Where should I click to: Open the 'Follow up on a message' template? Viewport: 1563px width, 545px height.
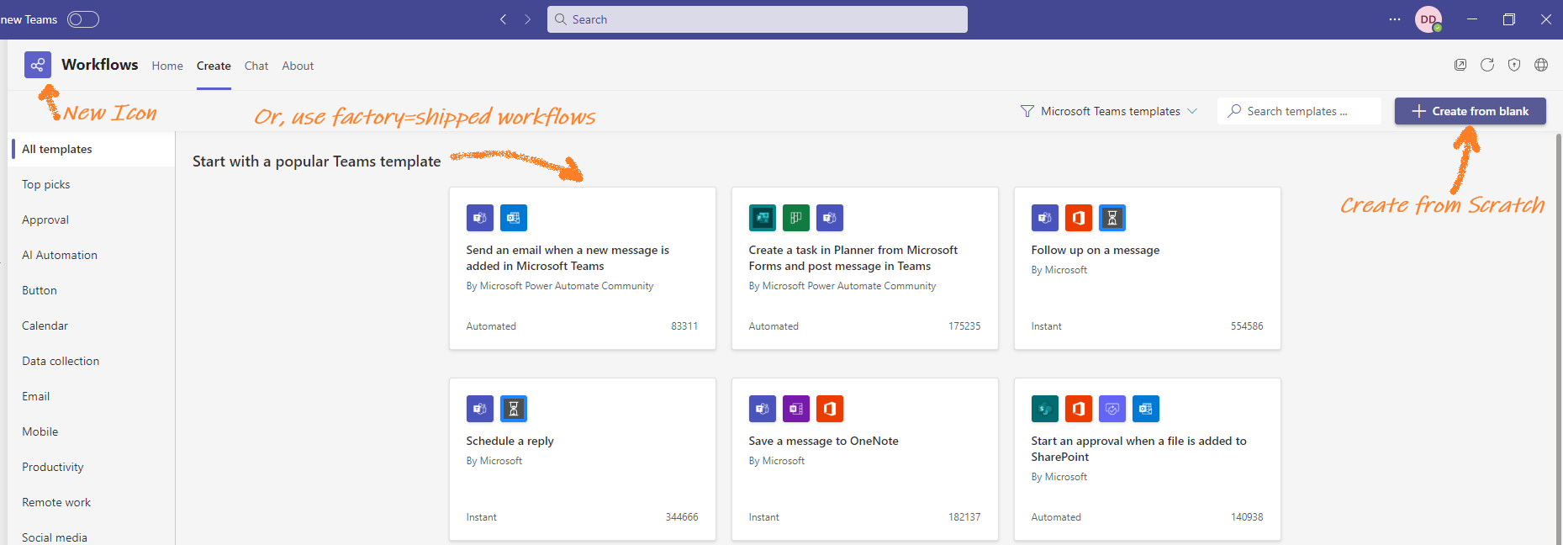point(1148,268)
